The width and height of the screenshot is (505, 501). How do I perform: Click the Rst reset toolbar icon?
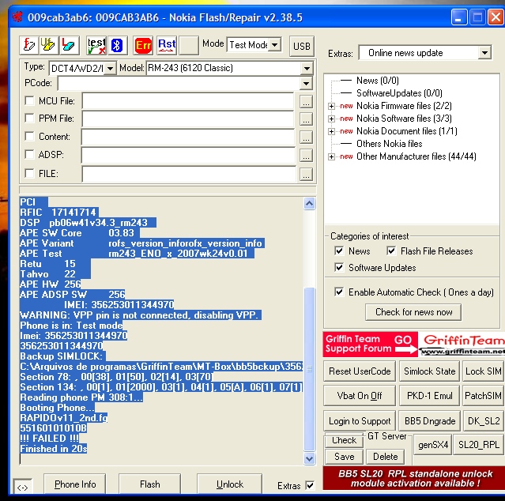(x=167, y=45)
